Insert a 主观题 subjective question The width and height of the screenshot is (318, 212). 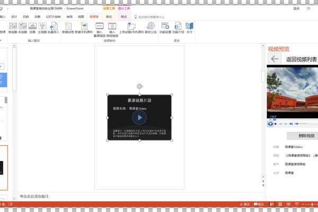click(42, 28)
